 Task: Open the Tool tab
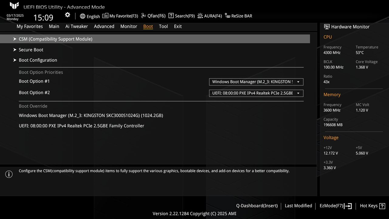(163, 26)
